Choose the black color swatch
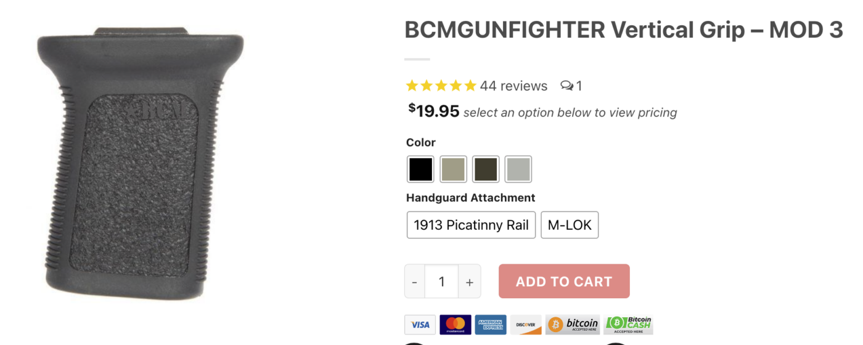863x345 pixels. (420, 169)
